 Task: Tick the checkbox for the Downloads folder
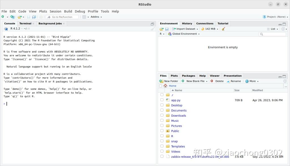(x=162, y=115)
